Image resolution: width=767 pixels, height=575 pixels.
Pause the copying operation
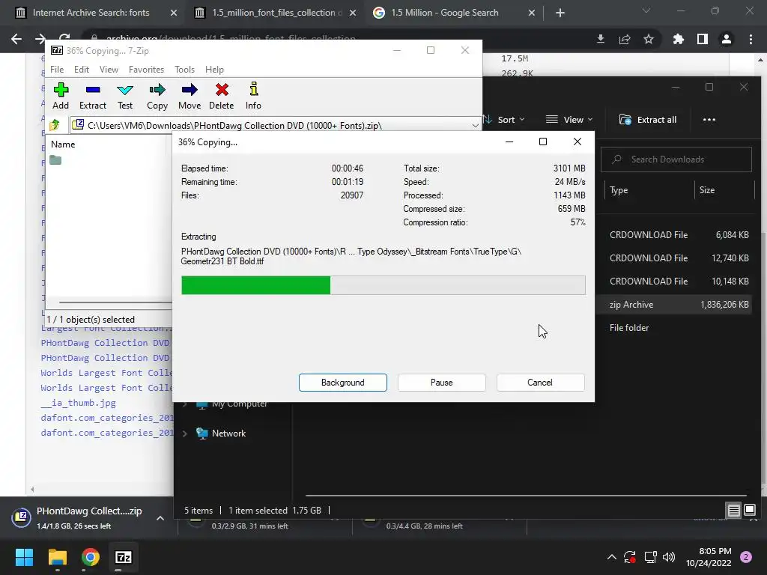click(442, 383)
